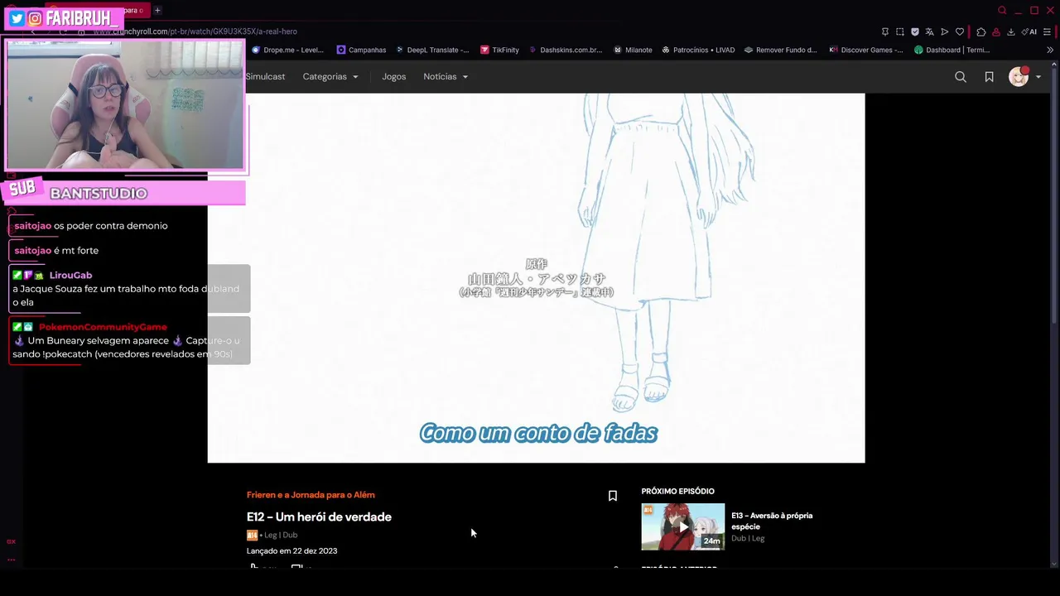Open the ad blocker shield icon
Viewport: 1060px width, 596px height.
pyautogui.click(x=915, y=31)
